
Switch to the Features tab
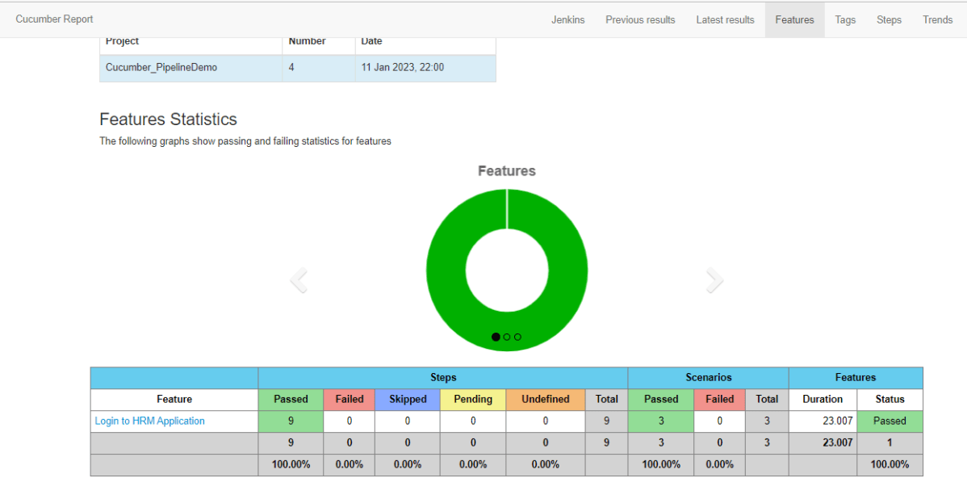(794, 19)
